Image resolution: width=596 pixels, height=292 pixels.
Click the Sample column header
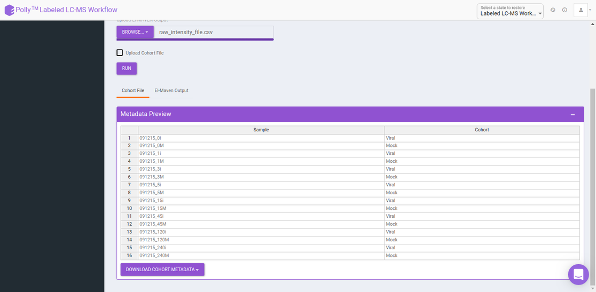(261, 130)
